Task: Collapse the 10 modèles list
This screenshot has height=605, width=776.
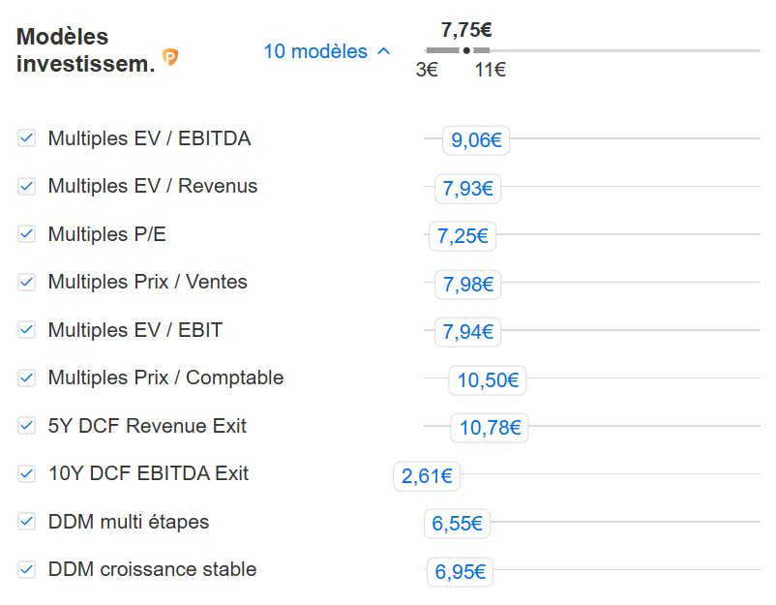Action: point(327,51)
